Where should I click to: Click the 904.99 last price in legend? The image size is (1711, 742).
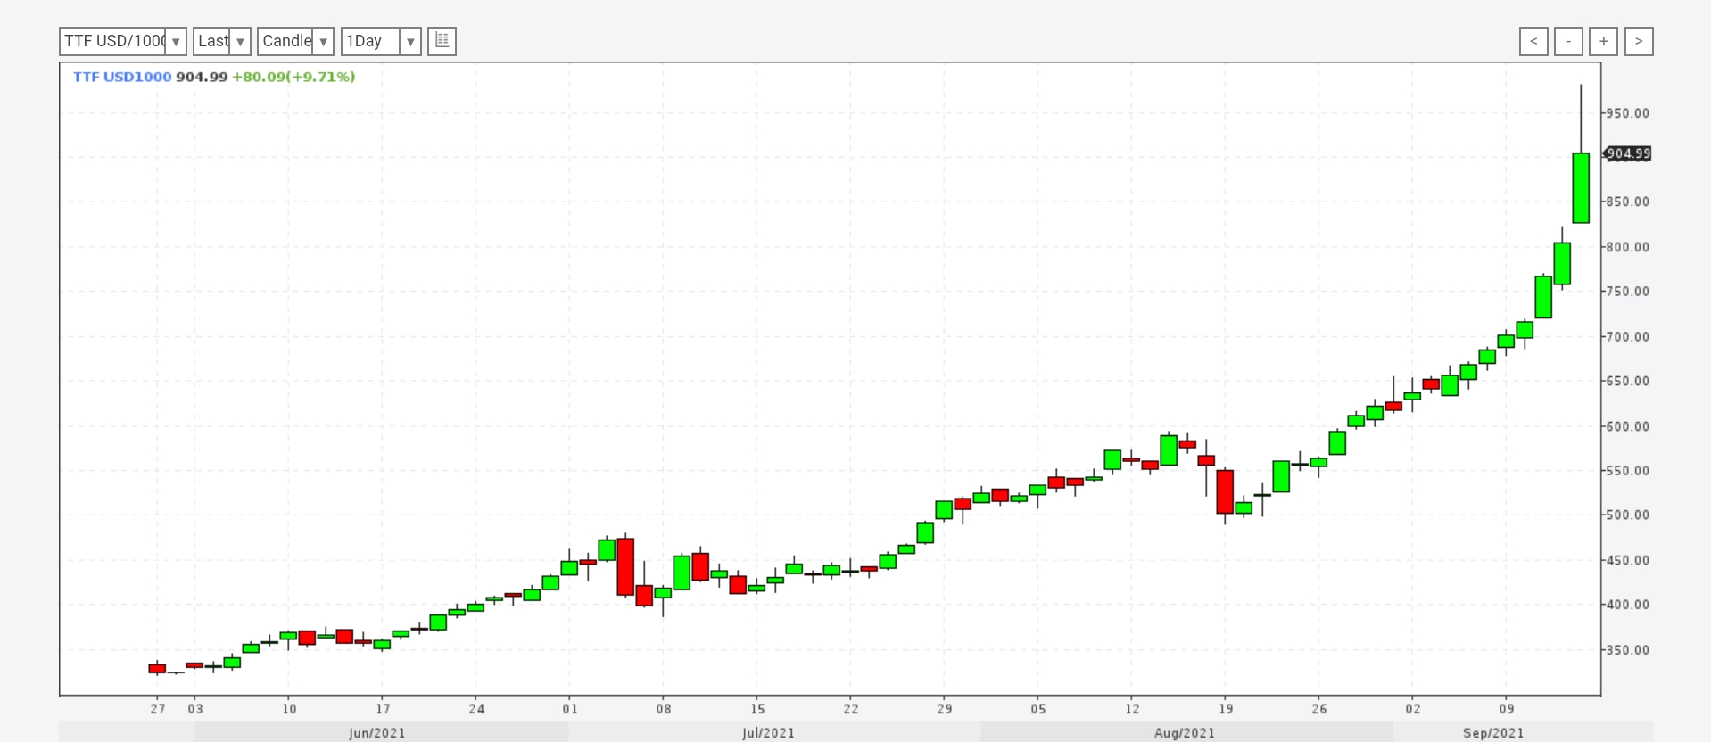click(x=202, y=77)
